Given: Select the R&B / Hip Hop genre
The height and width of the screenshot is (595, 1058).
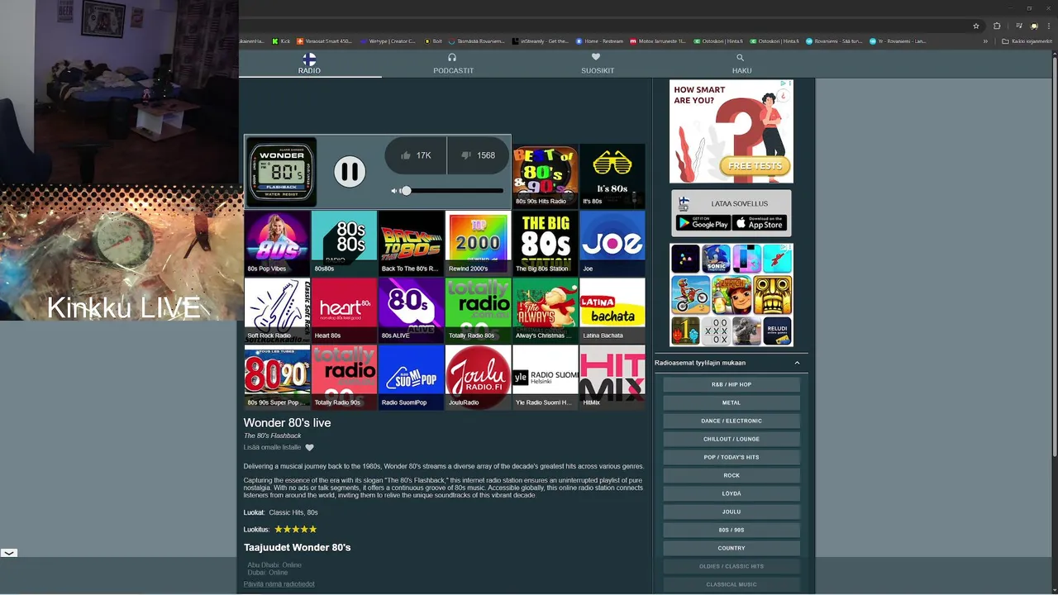Looking at the screenshot, I should 732,384.
